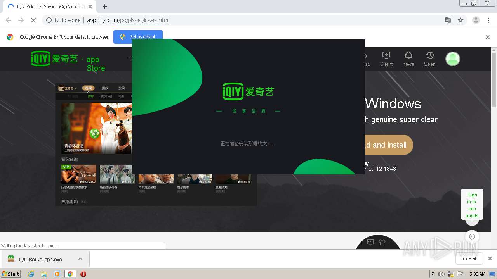497x279 pixels.
Task: Click the shirt skin icon at page bottom
Action: click(x=382, y=243)
